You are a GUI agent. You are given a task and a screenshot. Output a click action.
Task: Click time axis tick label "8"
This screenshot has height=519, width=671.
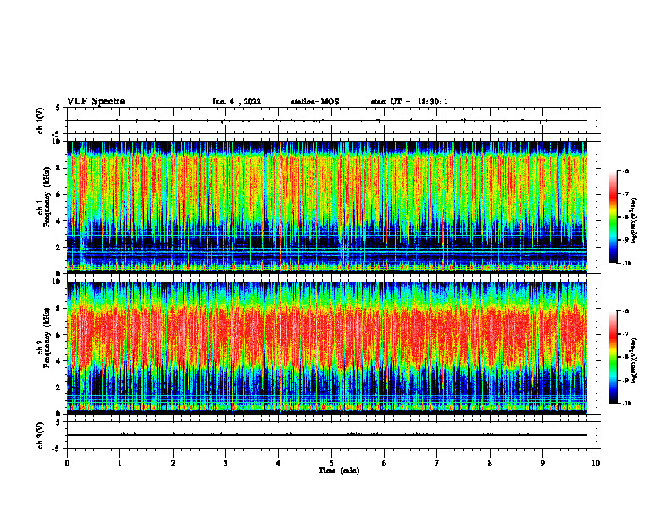490,463
